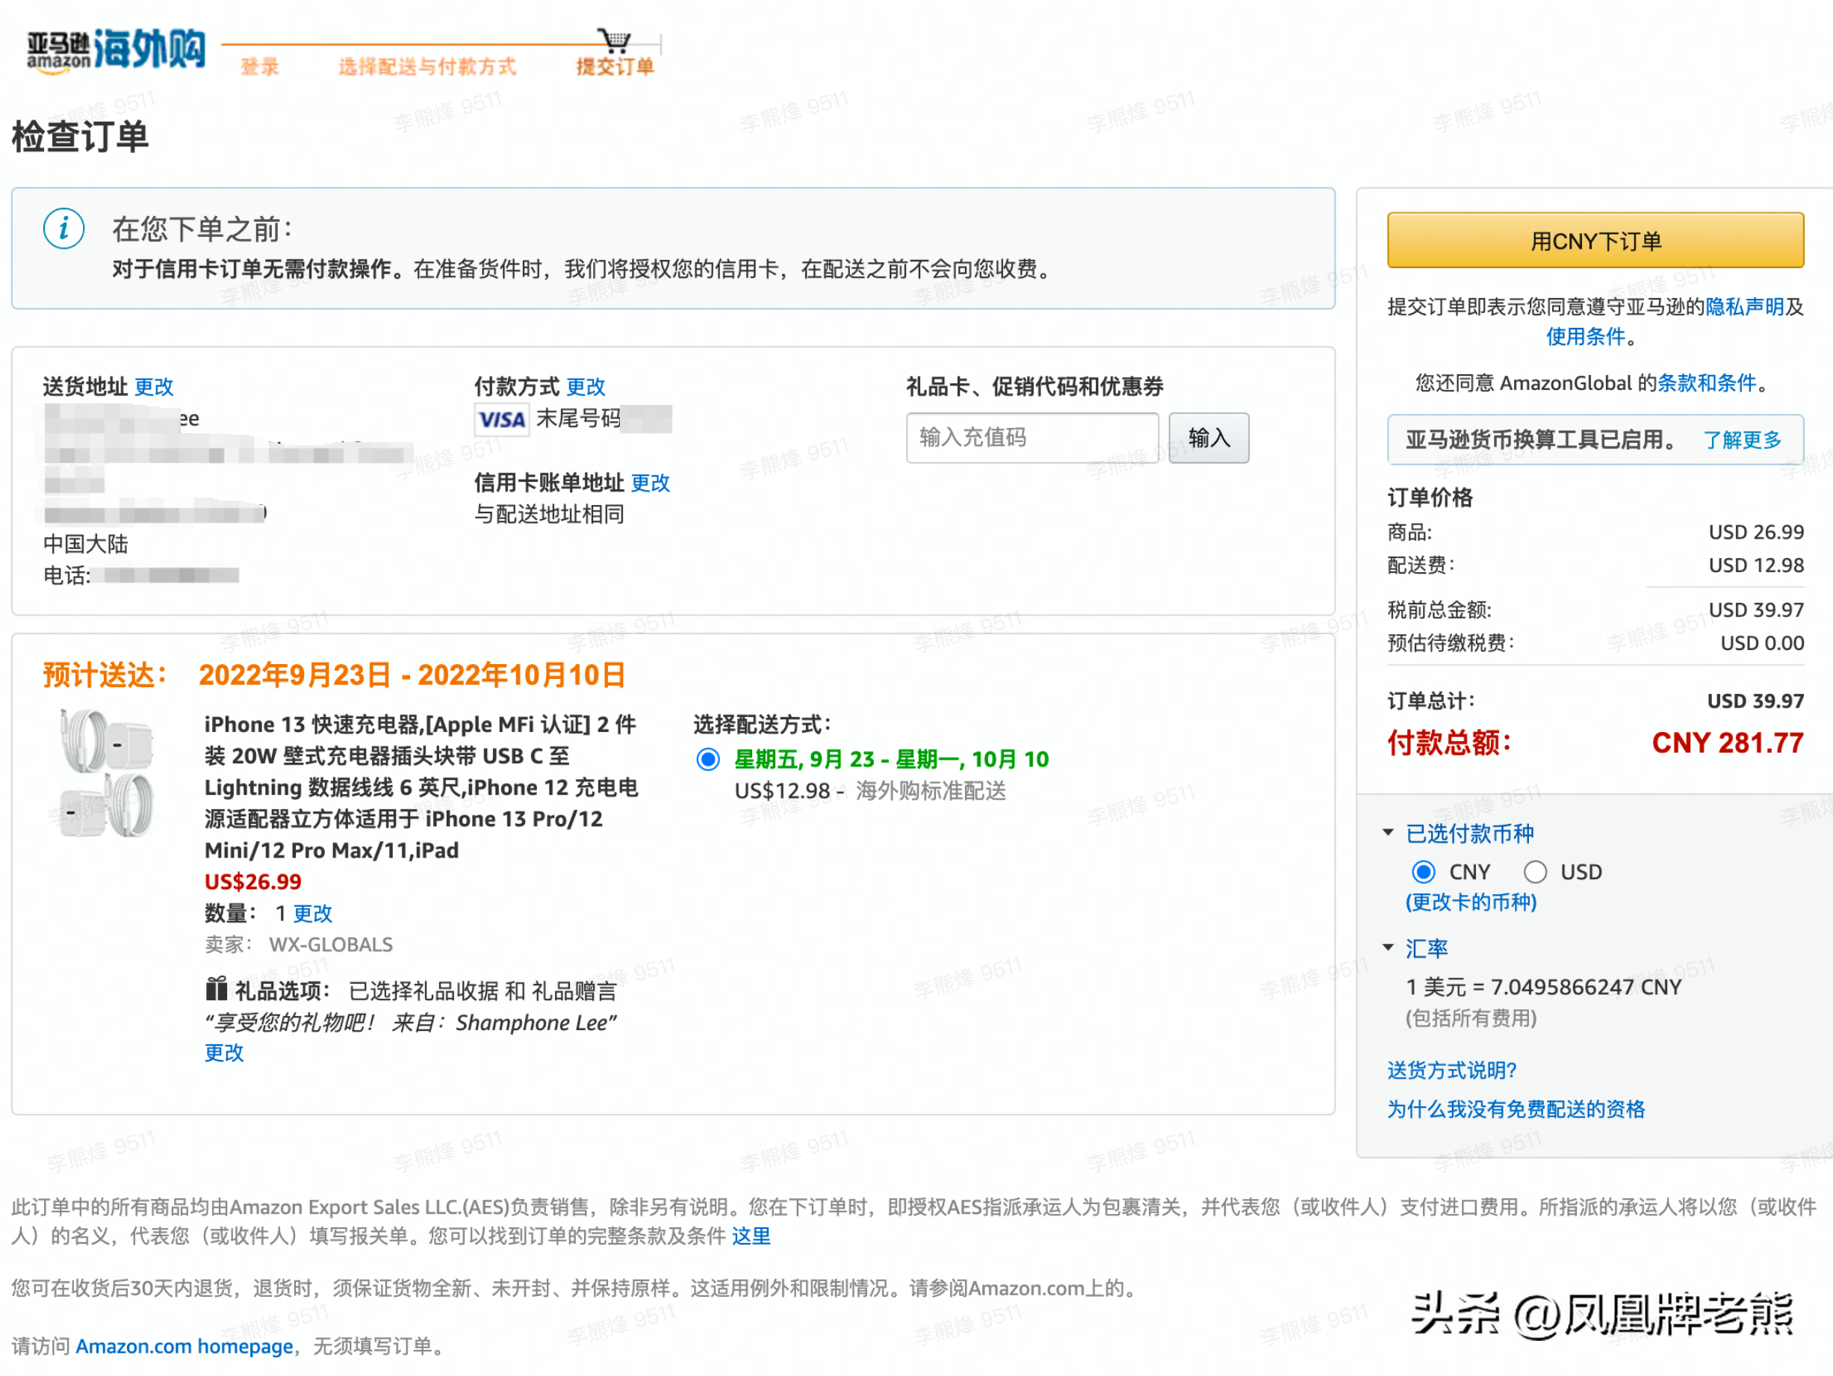Click the info icon in notice box

point(63,229)
